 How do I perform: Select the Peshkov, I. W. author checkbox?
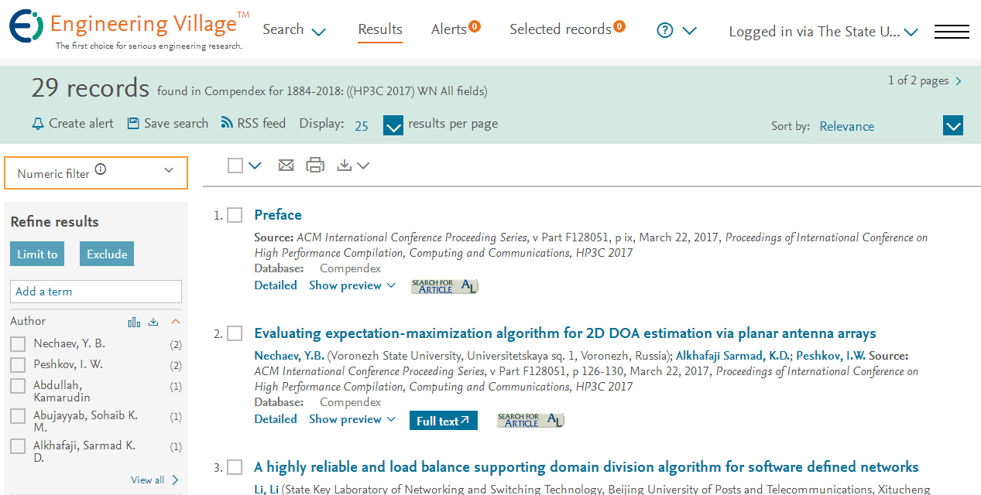(x=18, y=365)
